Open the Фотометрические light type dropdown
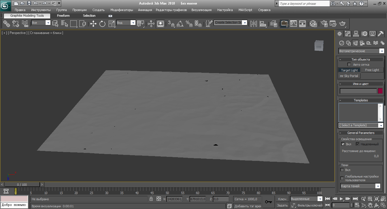The width and height of the screenshot is (387, 209). [382, 51]
